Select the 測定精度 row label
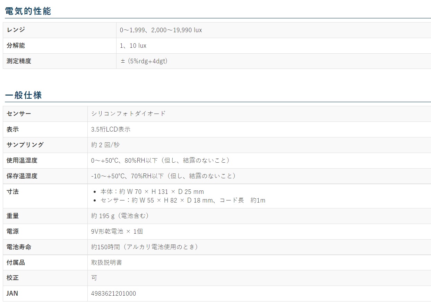Screen dimensions: 431x305 tap(19, 61)
